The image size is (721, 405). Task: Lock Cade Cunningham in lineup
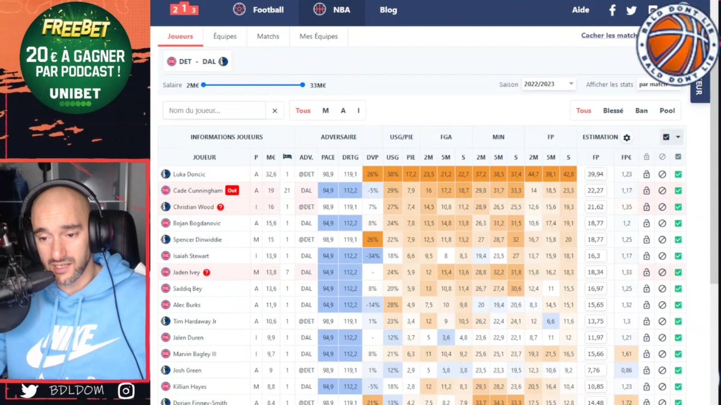pos(646,191)
